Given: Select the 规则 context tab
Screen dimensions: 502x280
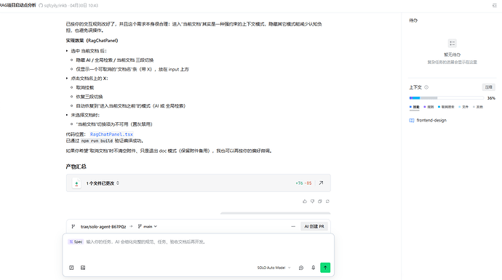Looking at the screenshot, I should point(429,107).
